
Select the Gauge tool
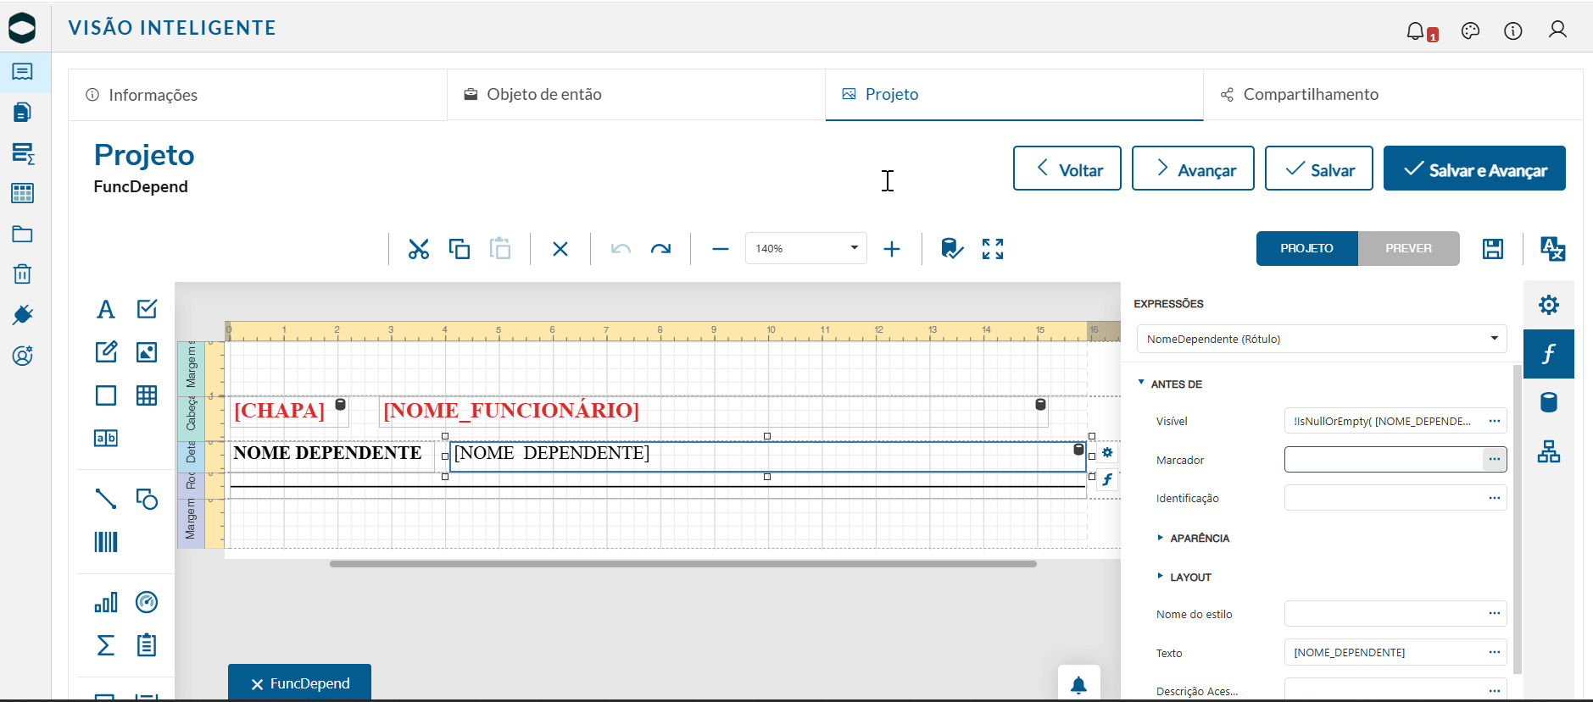[147, 602]
